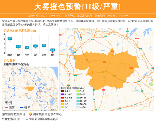Select the 3~5 green legend swatch
Viewport: 156px width, 122px height.
pos(78,91)
